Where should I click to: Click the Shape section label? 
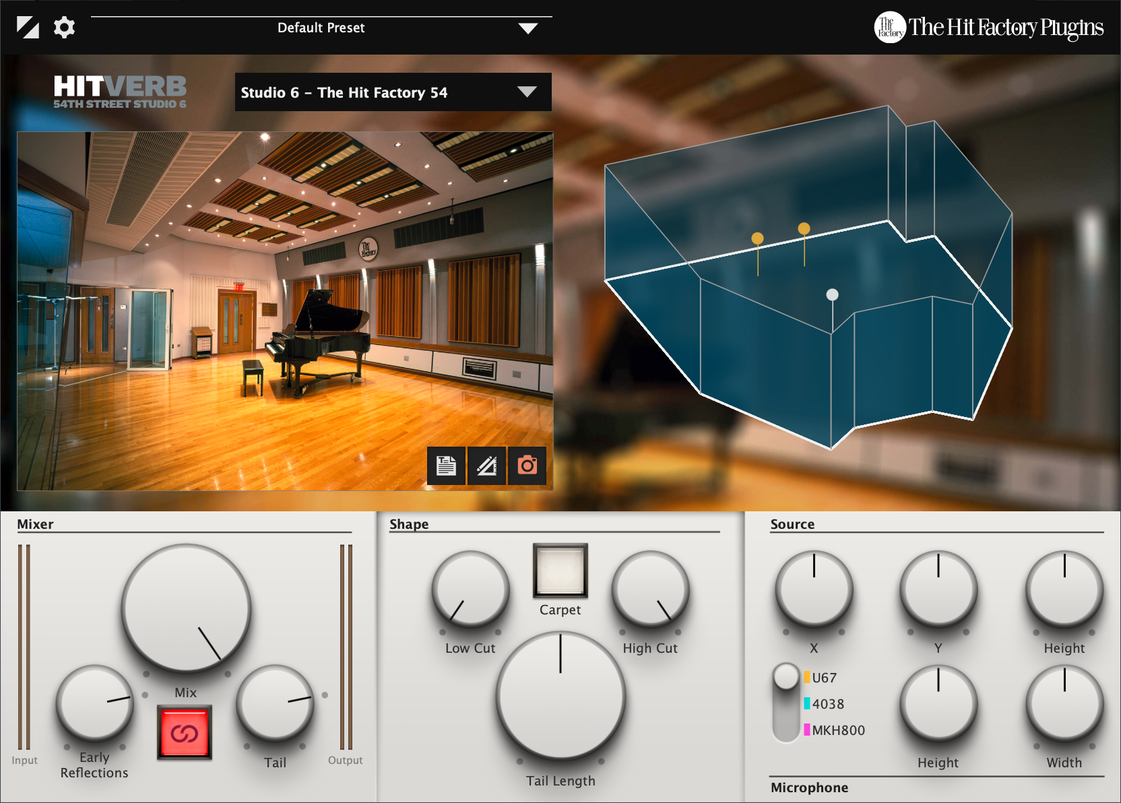(x=409, y=523)
